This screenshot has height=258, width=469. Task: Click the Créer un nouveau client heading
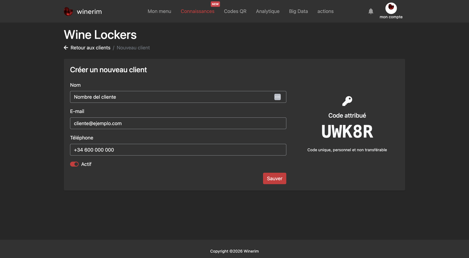click(108, 70)
